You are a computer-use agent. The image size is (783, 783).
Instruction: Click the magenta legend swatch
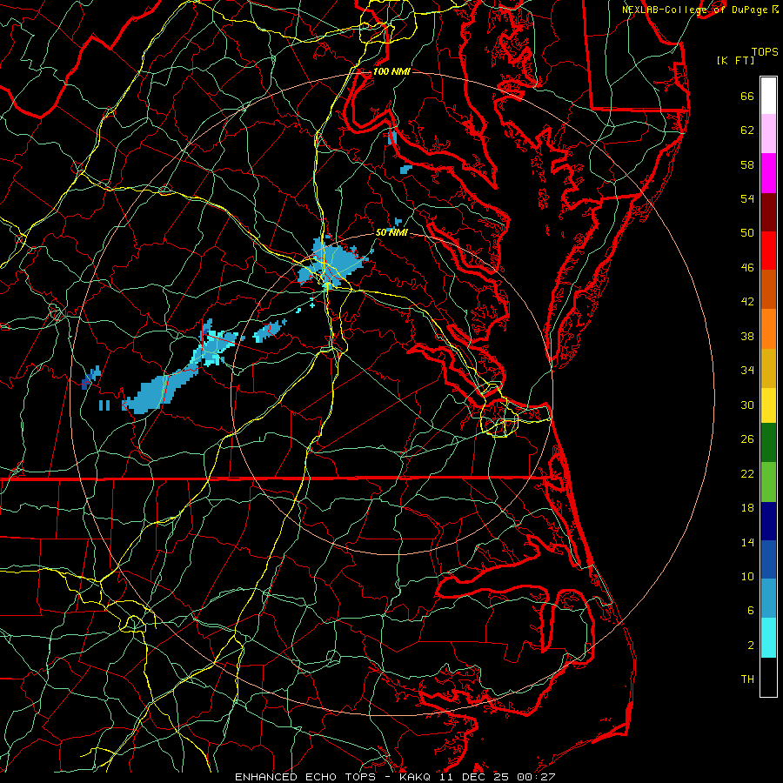768,173
